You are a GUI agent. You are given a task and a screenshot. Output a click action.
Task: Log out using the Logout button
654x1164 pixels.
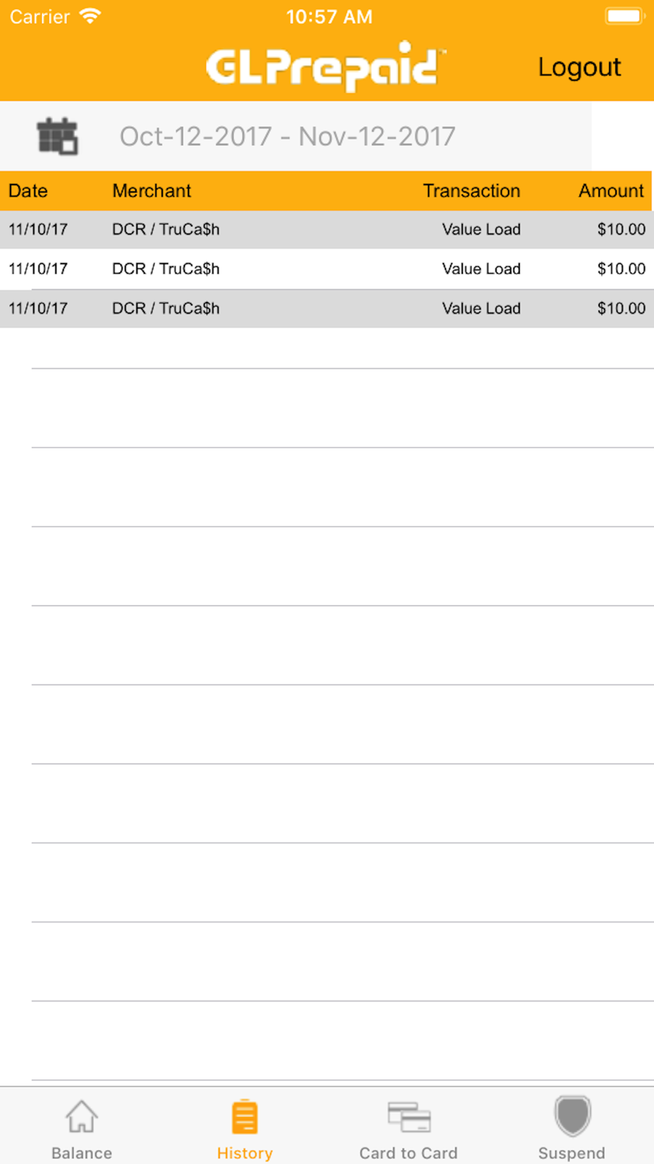point(579,67)
